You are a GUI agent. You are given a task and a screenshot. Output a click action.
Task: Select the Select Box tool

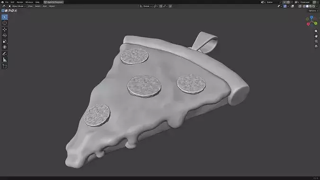[4, 17]
